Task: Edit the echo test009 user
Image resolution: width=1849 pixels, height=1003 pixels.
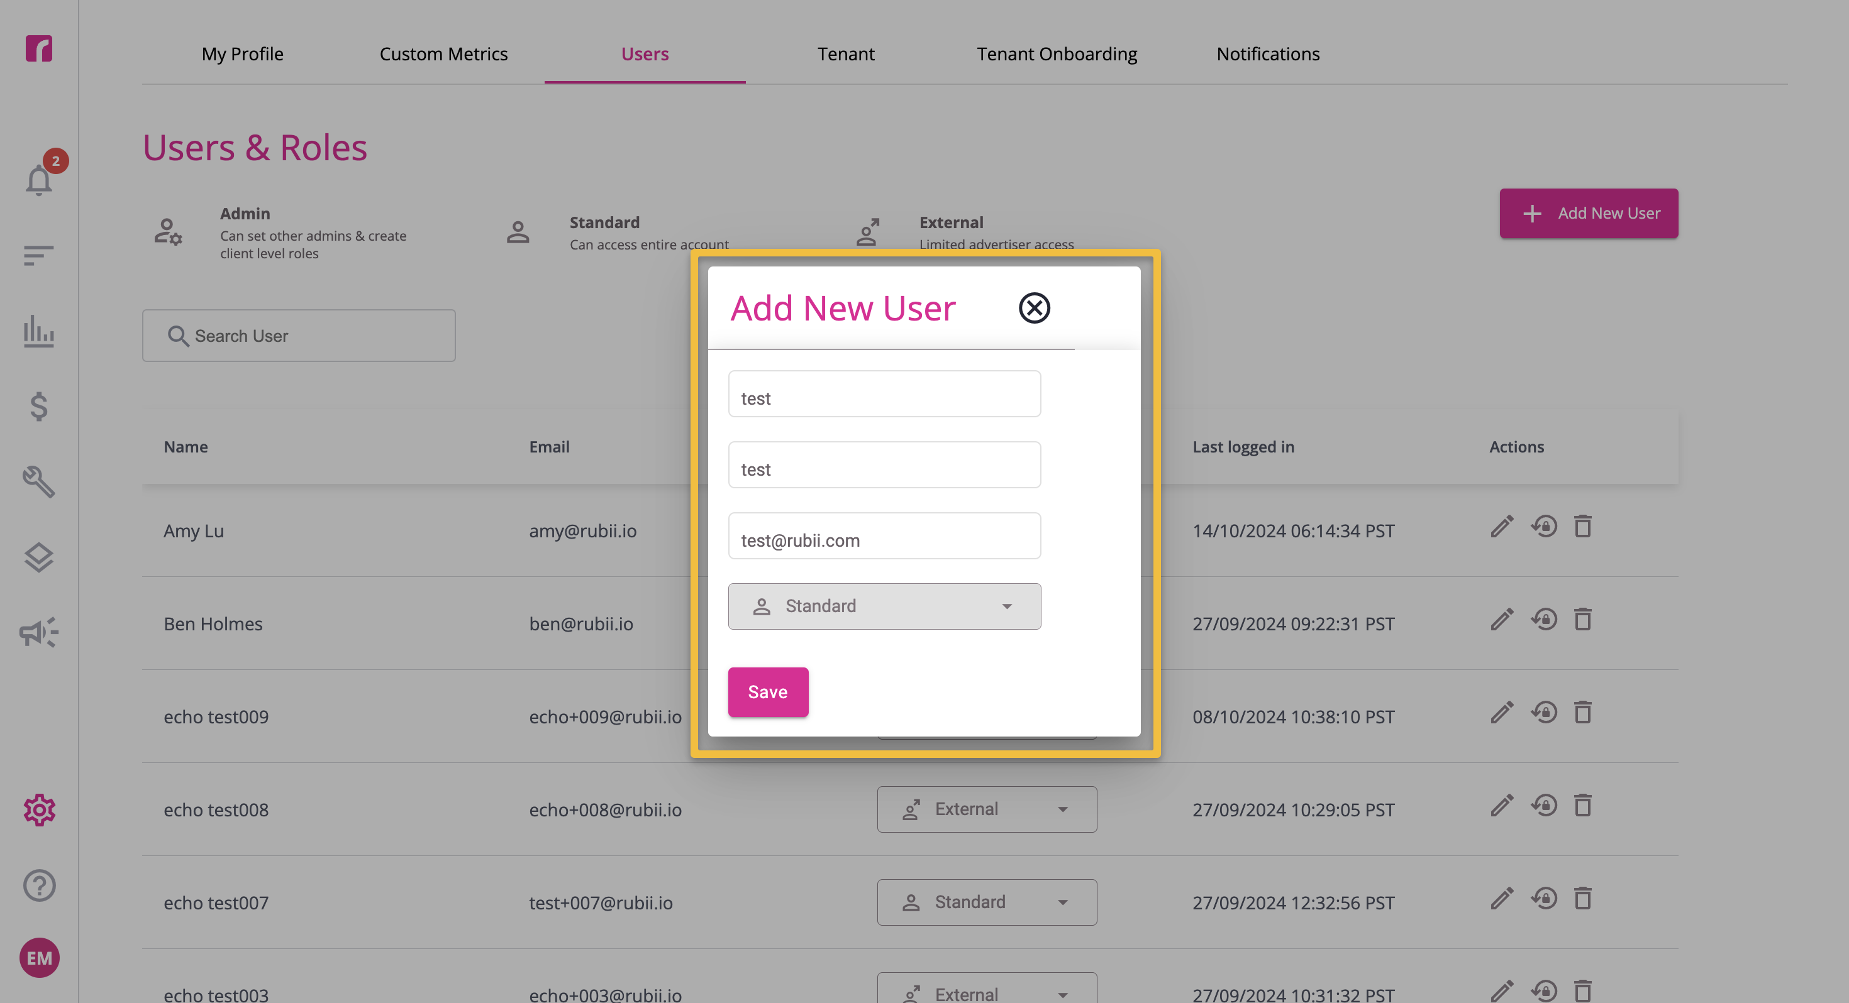Action: pyautogui.click(x=1502, y=713)
